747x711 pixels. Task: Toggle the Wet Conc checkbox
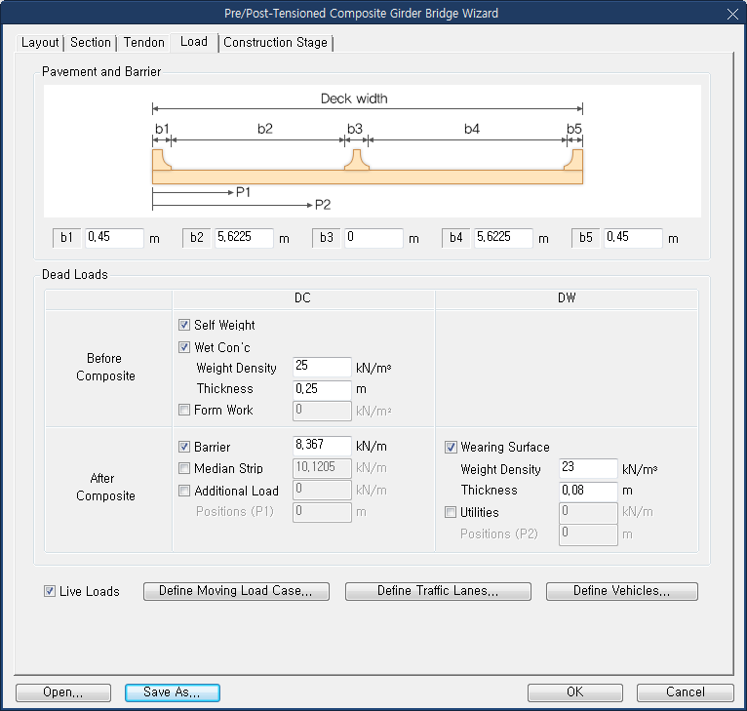(x=184, y=347)
